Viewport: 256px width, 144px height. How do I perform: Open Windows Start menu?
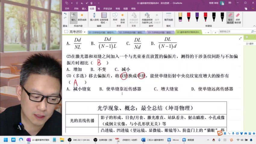[x=6, y=140]
